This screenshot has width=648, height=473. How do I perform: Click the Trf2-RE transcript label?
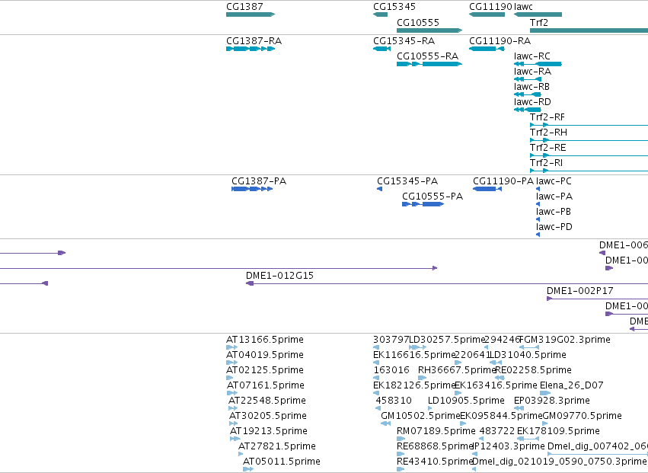point(548,148)
